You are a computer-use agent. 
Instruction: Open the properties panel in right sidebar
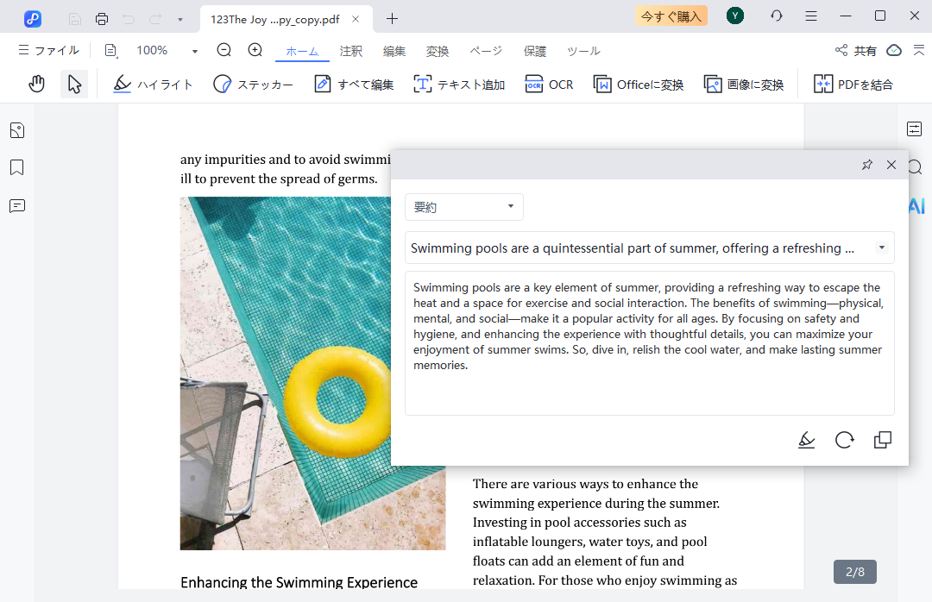click(914, 129)
